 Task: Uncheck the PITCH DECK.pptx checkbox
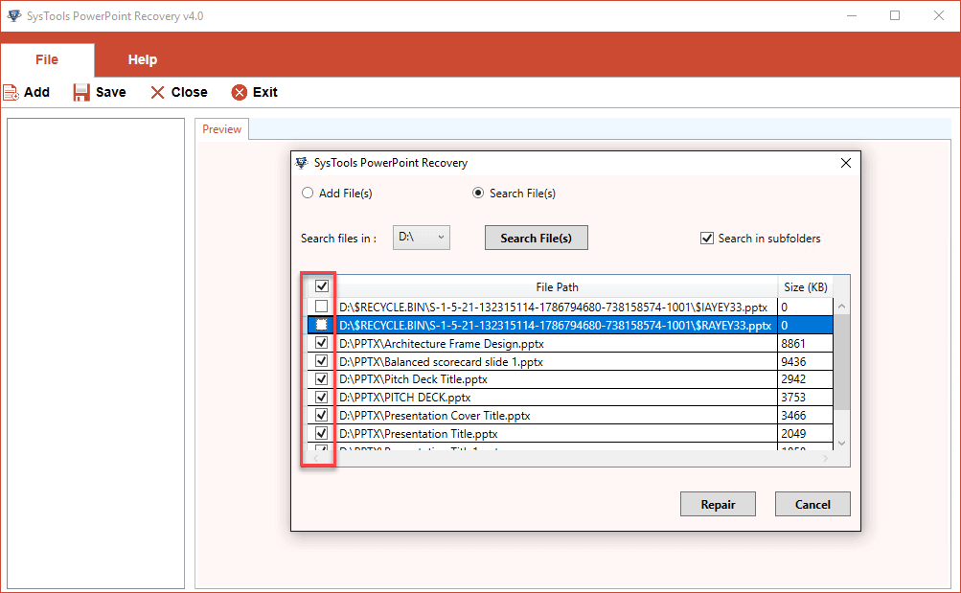pos(322,397)
